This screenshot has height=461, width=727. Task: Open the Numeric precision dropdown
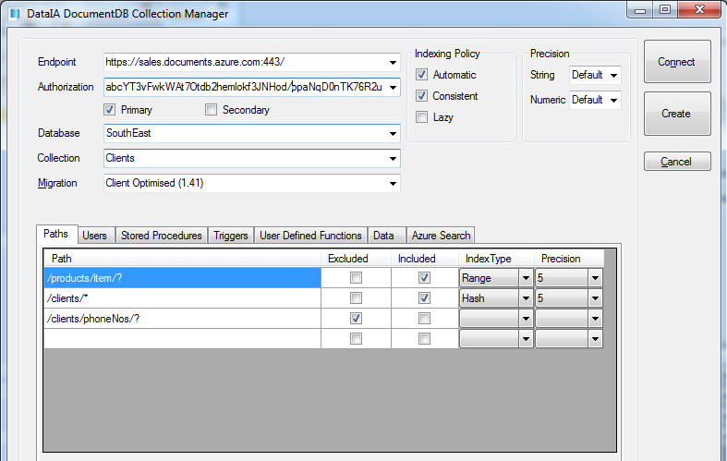pos(613,100)
